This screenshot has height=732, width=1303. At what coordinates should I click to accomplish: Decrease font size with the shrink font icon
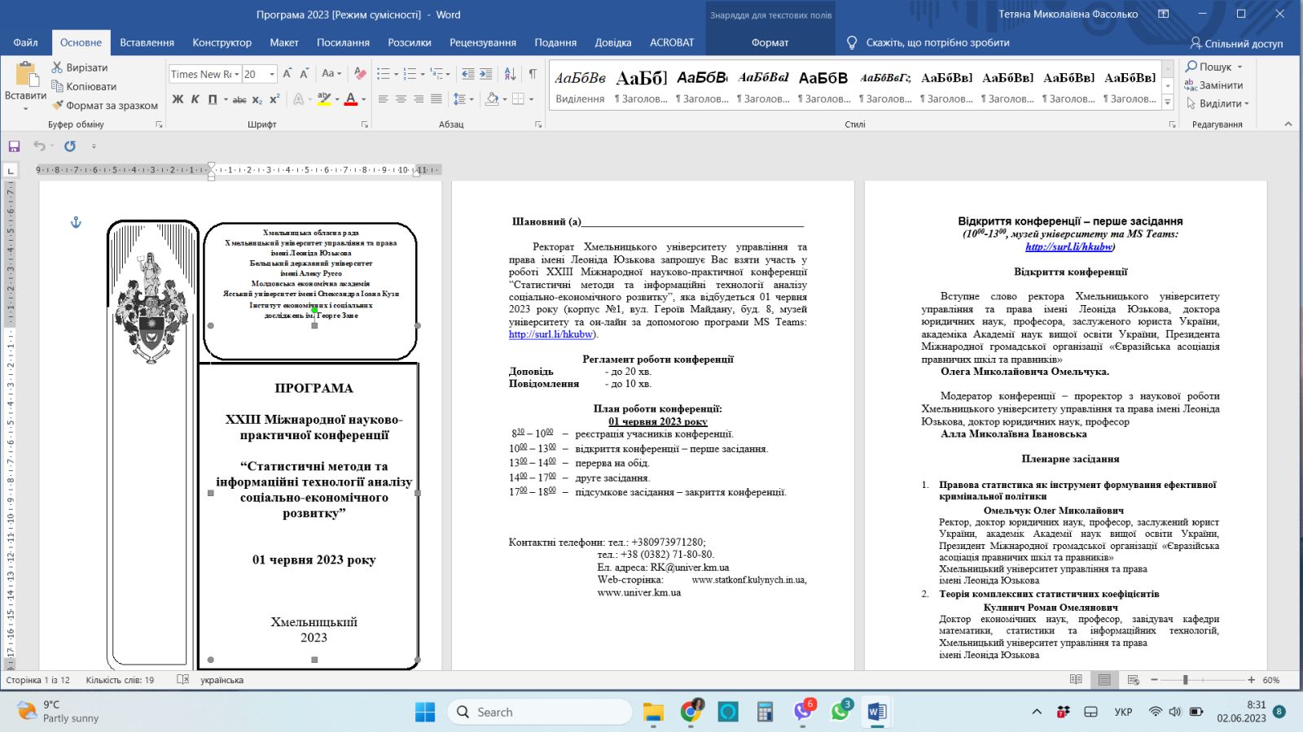pos(304,74)
